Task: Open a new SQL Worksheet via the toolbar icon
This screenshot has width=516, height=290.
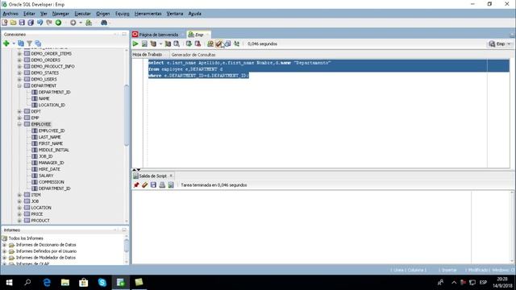Action: click(89, 23)
